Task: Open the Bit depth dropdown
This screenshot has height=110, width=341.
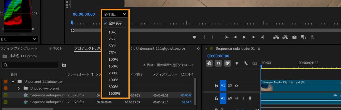Action: [19, 39]
